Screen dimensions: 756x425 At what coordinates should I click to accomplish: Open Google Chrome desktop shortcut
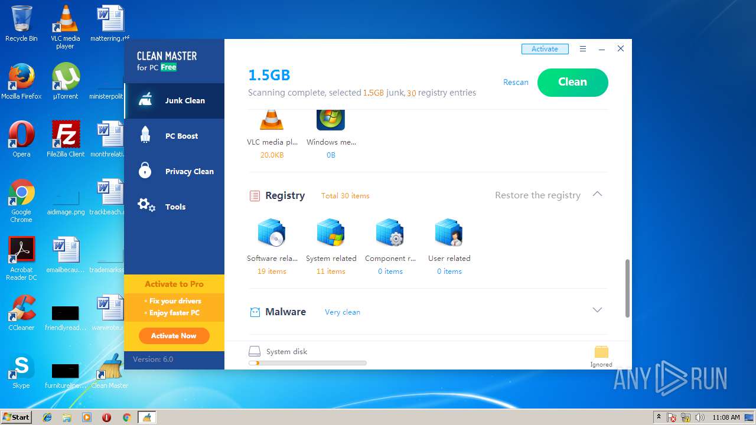(x=21, y=201)
